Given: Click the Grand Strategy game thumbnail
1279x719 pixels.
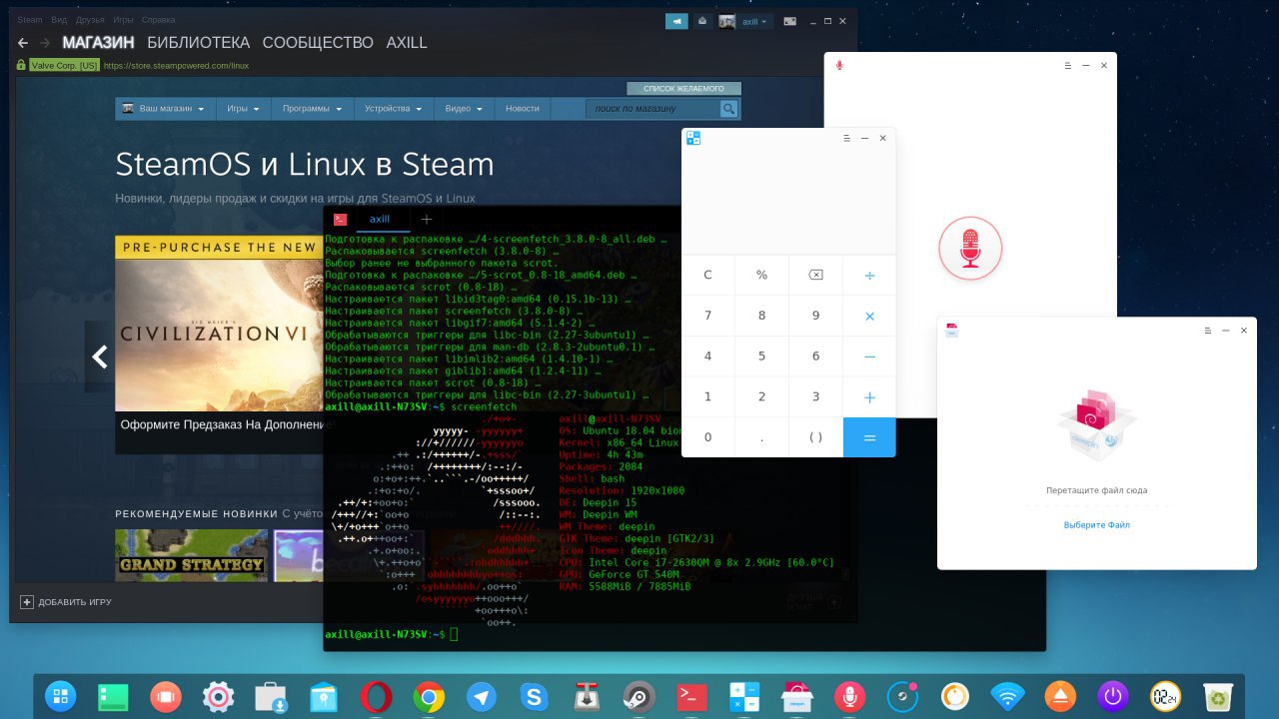Looking at the screenshot, I should pos(192,555).
